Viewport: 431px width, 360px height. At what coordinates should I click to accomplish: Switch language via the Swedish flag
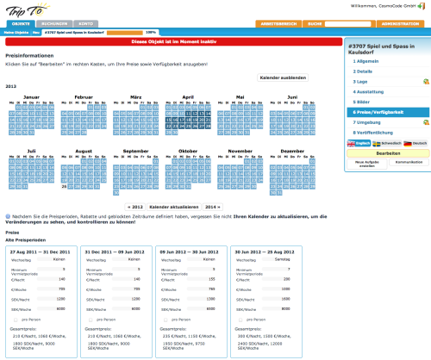point(387,143)
